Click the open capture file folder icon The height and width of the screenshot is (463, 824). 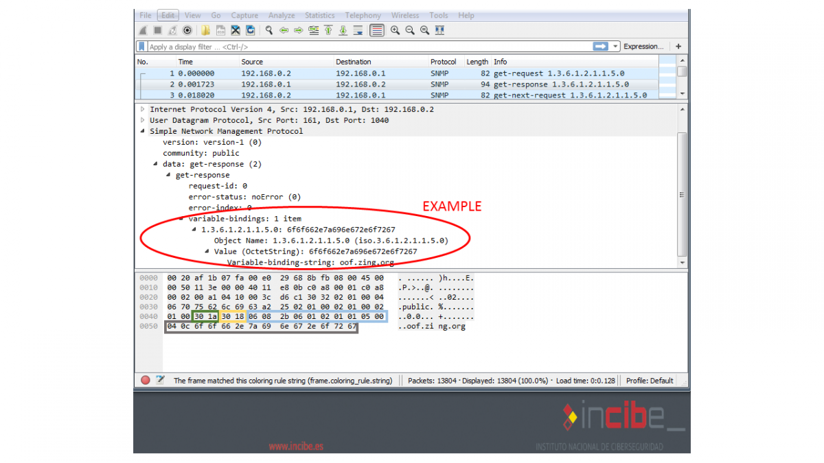(x=205, y=30)
